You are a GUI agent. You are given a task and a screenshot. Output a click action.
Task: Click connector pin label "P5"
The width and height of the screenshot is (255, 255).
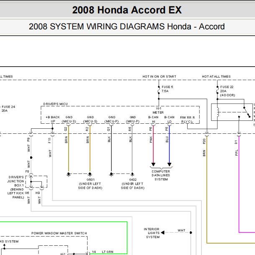[167, 129]
